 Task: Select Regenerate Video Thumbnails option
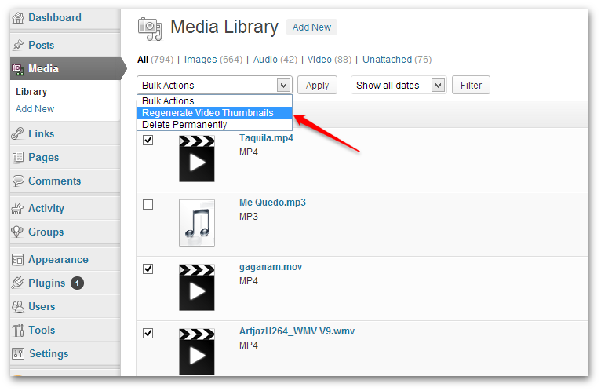[x=215, y=113]
